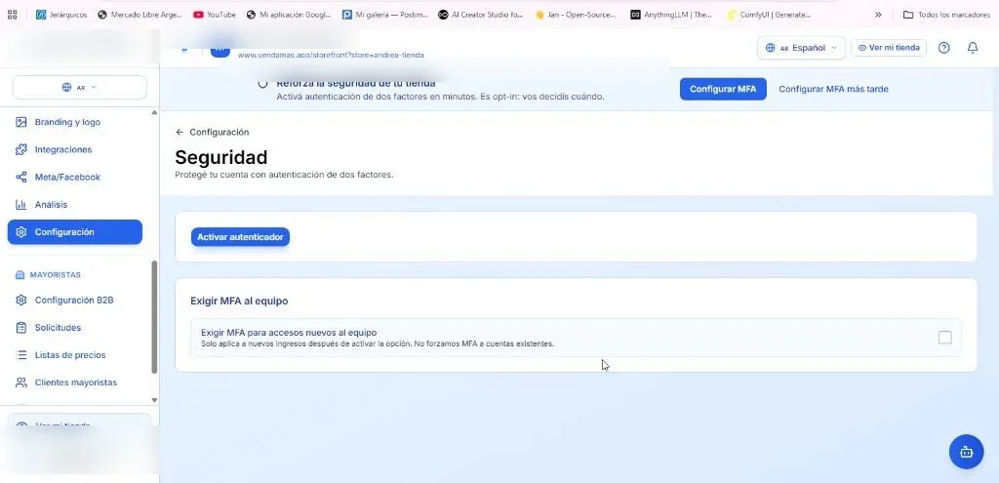Click the MAYORISTAS section label

(55, 274)
